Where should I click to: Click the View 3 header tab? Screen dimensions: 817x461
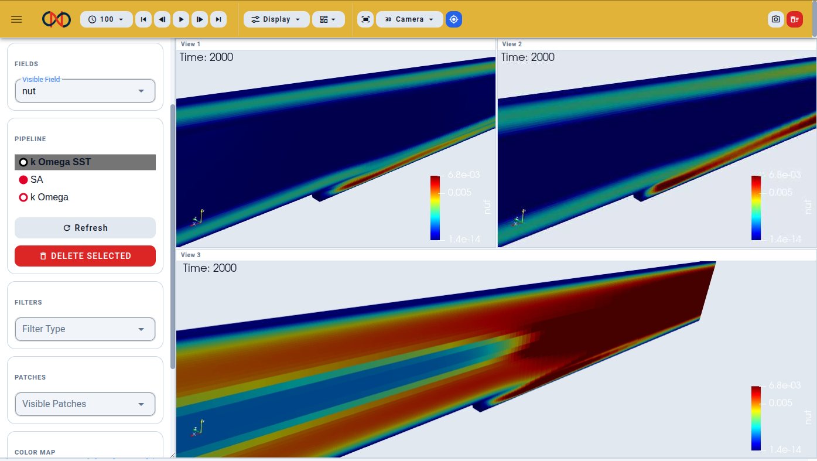pos(191,255)
